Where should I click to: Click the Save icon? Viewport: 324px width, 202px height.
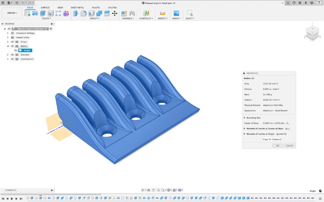(x=17, y=3)
